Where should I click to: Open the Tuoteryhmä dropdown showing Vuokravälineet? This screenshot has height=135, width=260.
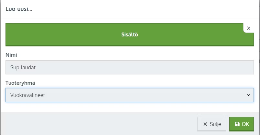(x=129, y=95)
